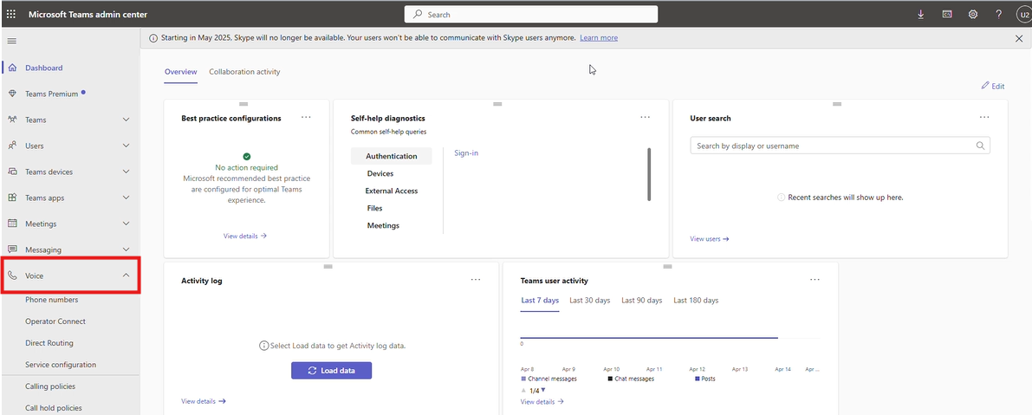Expand the Meetings navigation section

click(127, 224)
